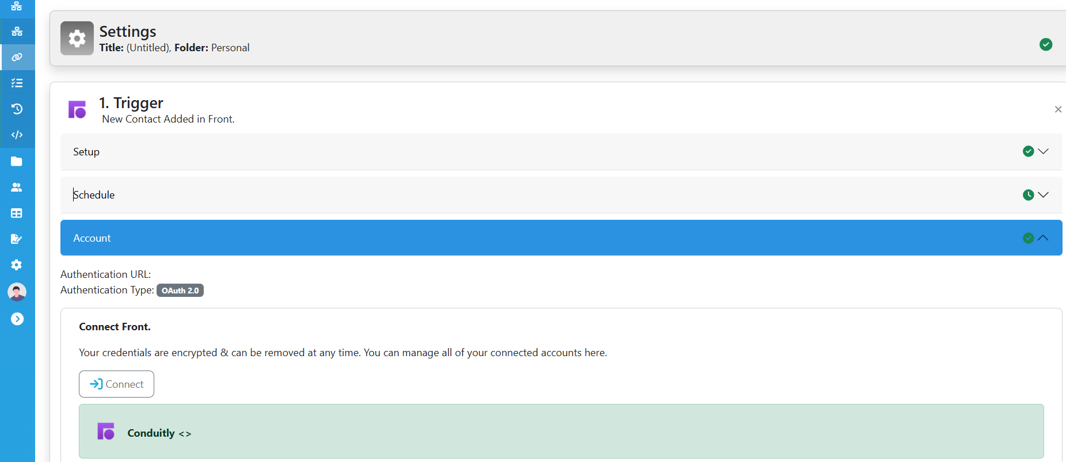Select the Conduitly connected account

(x=561, y=432)
